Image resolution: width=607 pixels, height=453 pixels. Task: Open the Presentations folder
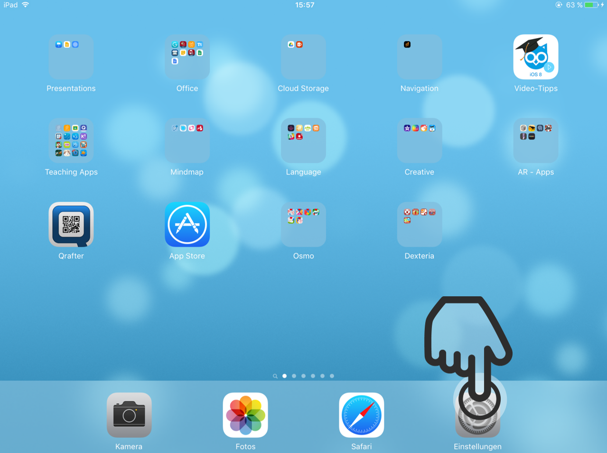(71, 57)
